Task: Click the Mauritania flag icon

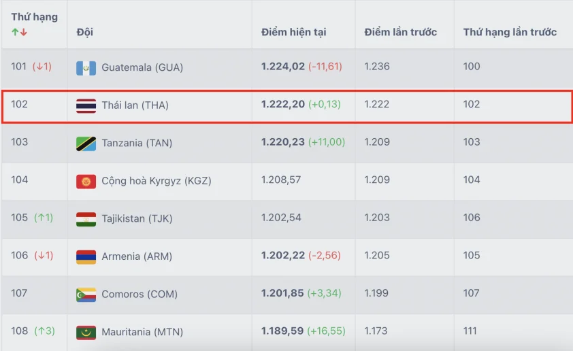Action: (x=86, y=333)
